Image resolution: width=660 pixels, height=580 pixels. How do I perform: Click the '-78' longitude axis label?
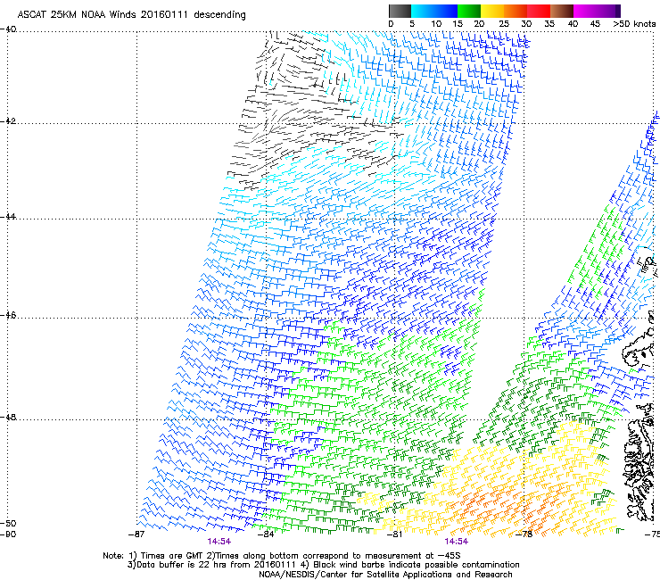(x=524, y=534)
